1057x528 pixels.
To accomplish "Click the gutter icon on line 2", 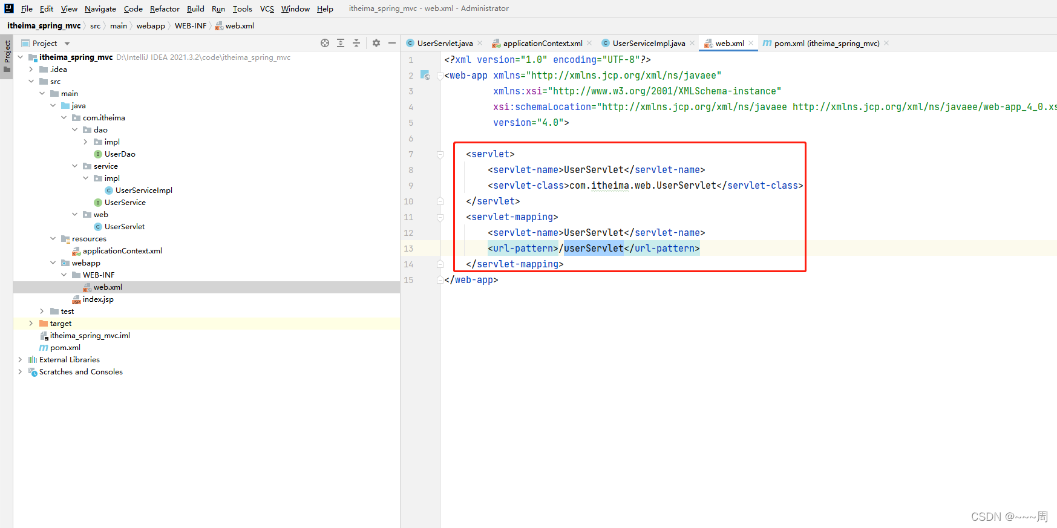I will click(x=425, y=76).
